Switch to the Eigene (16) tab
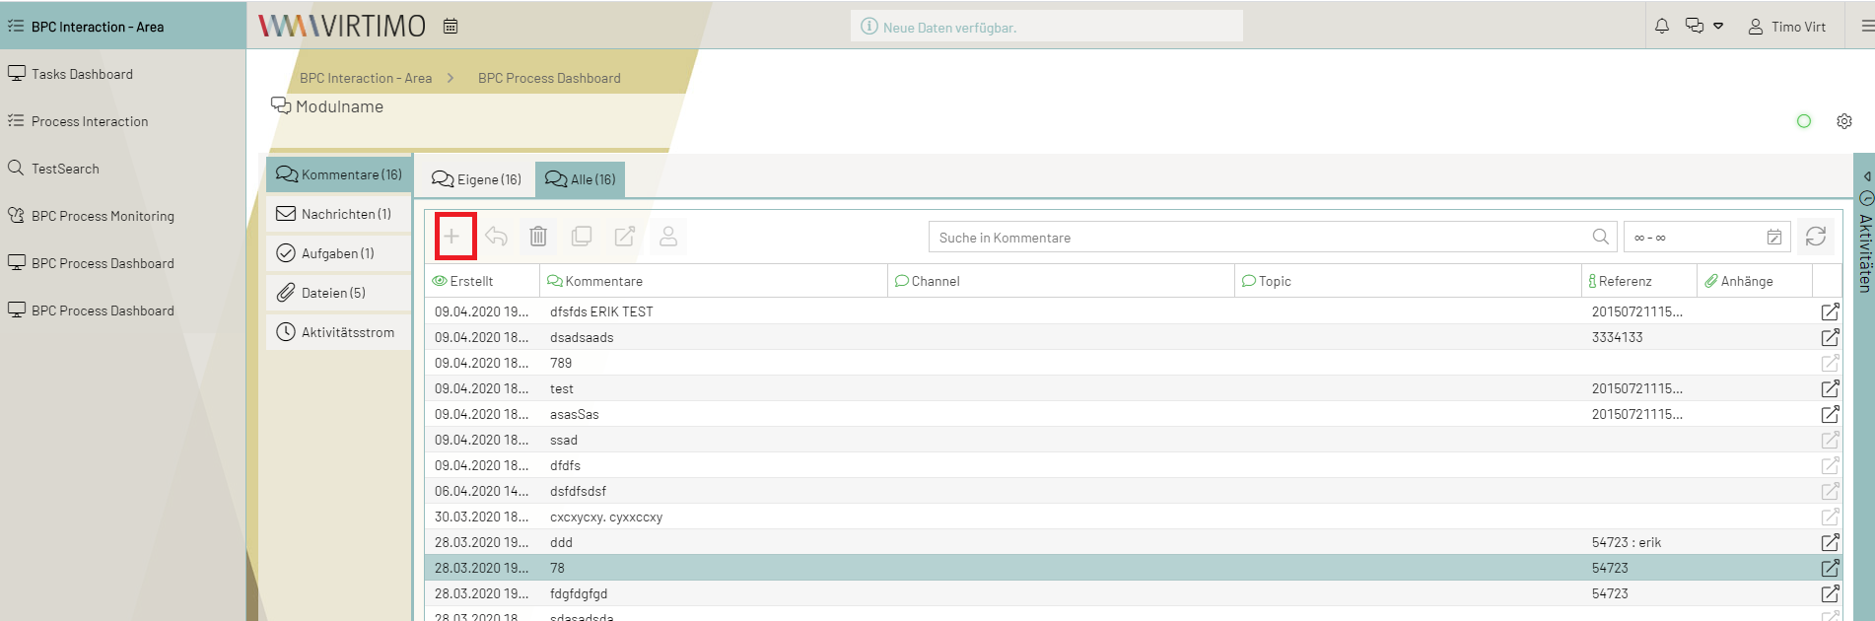 point(477,179)
